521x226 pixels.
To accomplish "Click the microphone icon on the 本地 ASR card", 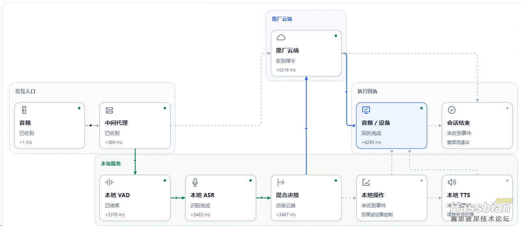I will [195, 183].
